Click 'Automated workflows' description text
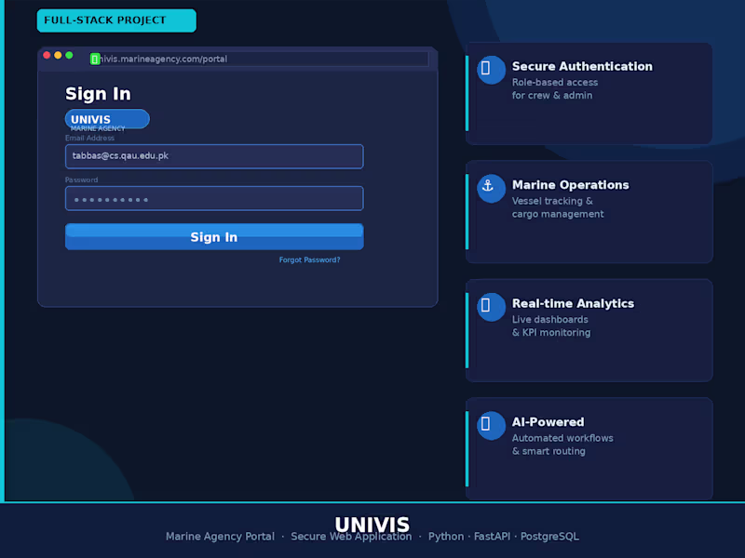Viewport: 745px width, 558px height. tap(562, 438)
